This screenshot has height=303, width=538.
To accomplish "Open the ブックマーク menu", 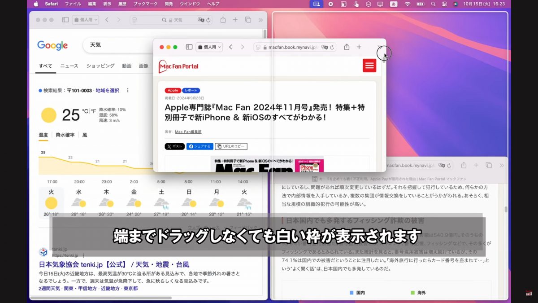I will pos(145,4).
